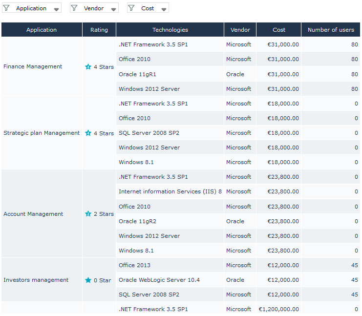Click the star icon for Account Management
This screenshot has width=362, height=316.
(x=88, y=214)
